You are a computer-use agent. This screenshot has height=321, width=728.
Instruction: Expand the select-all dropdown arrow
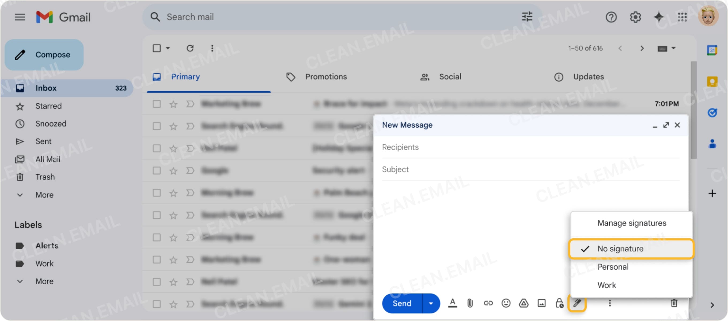tap(167, 48)
